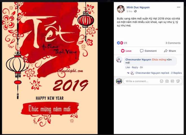Open the sticker picker icon
Screen dimensions: 186x135
178,81
